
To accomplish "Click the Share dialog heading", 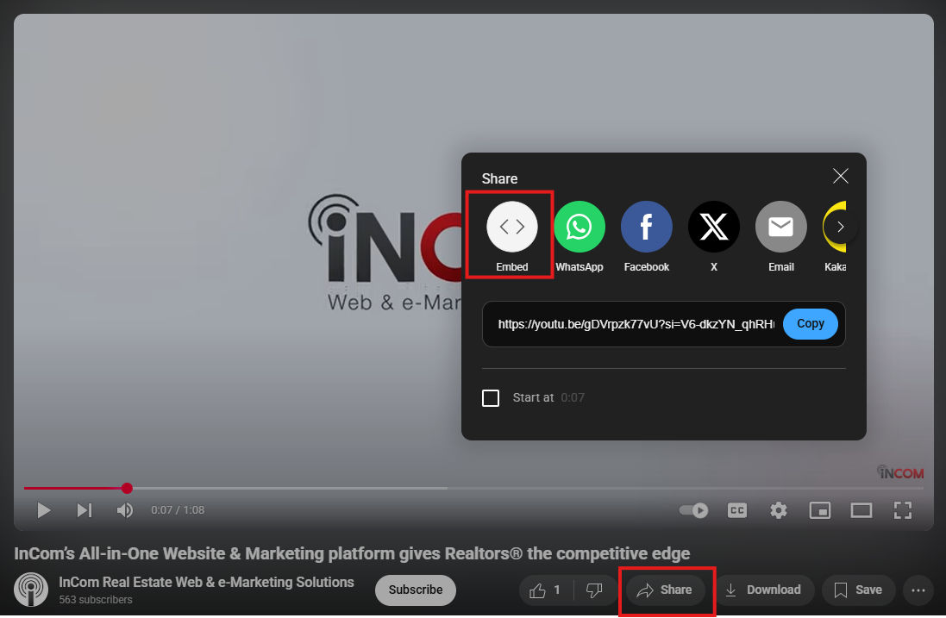I will (x=499, y=178).
